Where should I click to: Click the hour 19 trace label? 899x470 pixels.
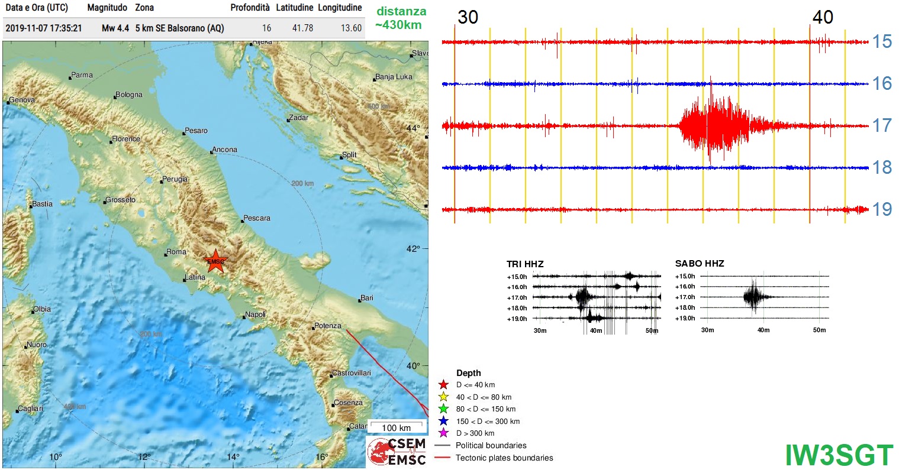click(882, 209)
